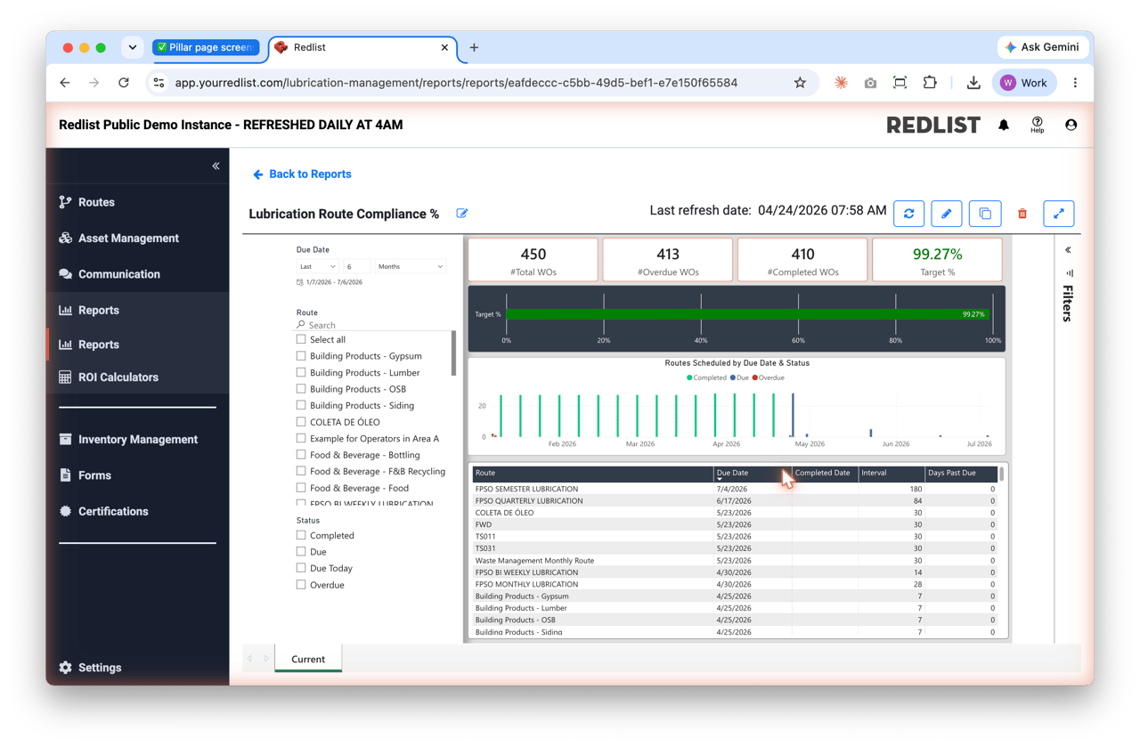The image size is (1140, 746).
Task: Open the Months period dropdown
Action: 410,266
